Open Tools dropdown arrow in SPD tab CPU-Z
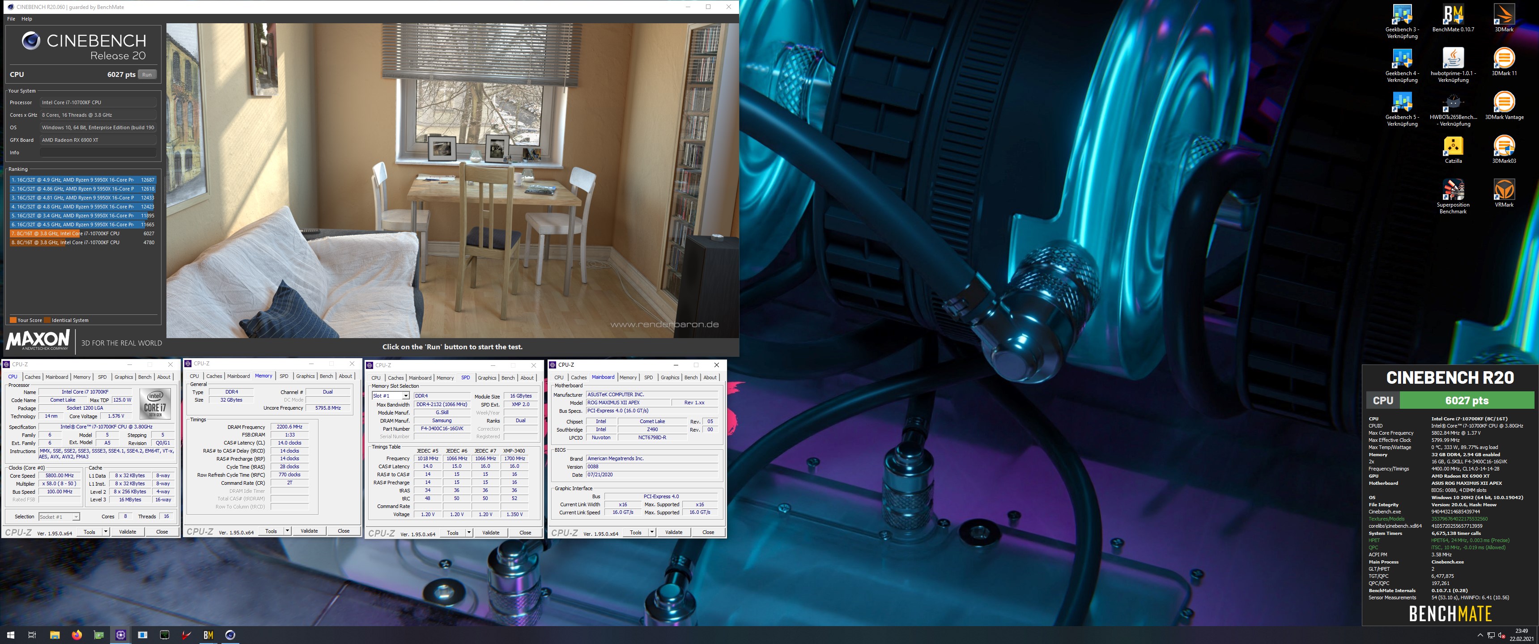The width and height of the screenshot is (1539, 644). [469, 532]
